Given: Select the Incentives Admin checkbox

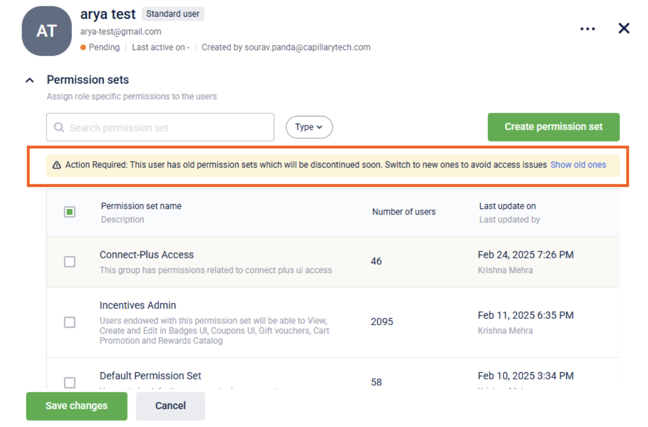Looking at the screenshot, I should 70,322.
